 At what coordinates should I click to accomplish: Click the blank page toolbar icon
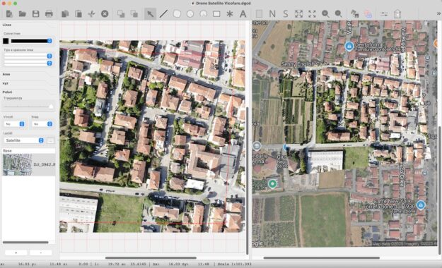[259, 14]
